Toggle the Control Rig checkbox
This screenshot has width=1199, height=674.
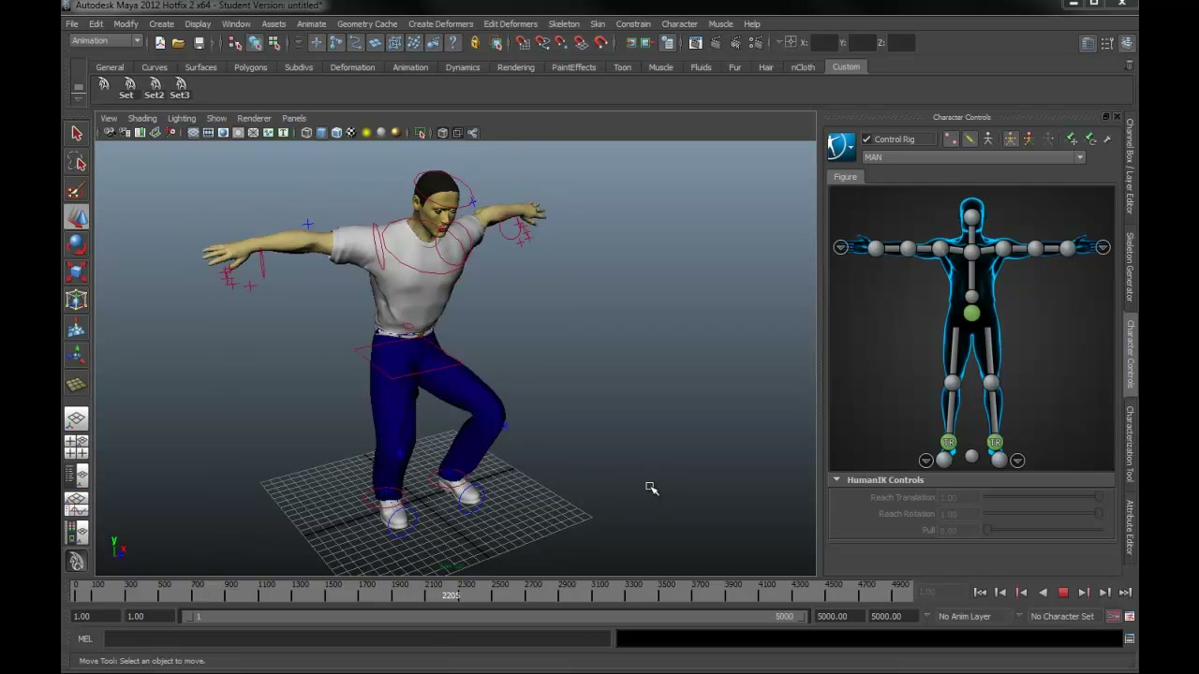coord(866,139)
